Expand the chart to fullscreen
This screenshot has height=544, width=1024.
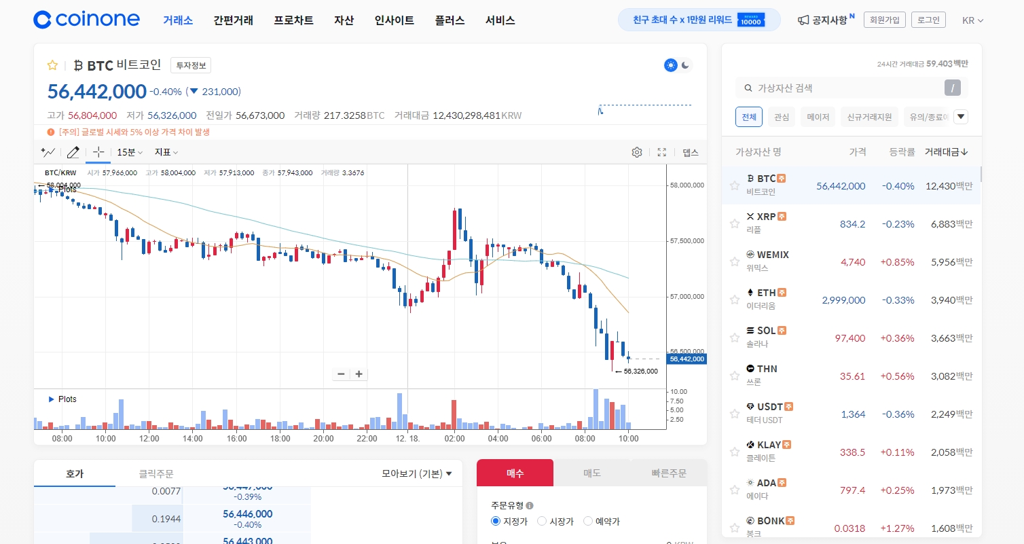[x=661, y=152]
